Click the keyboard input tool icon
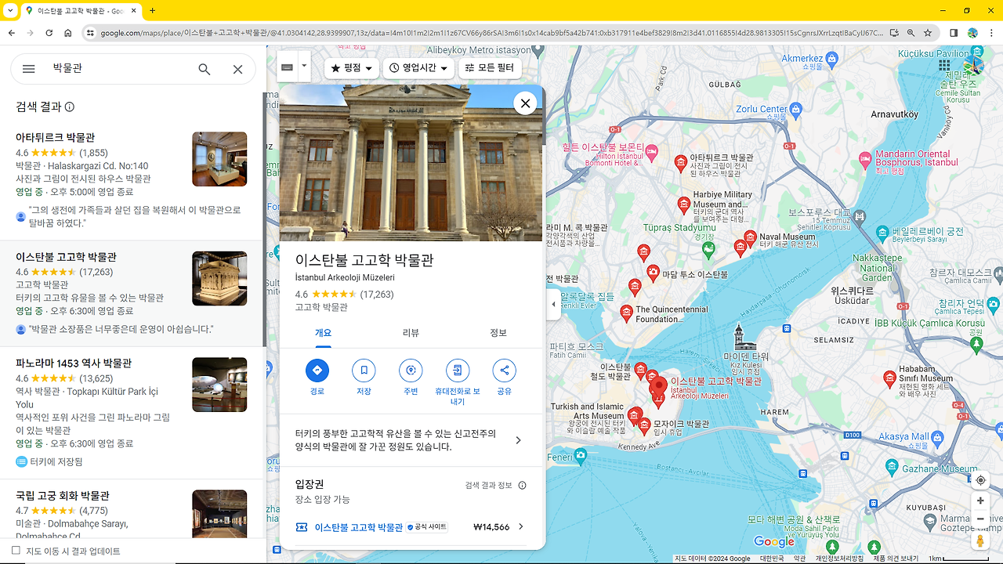Screen dimensions: 1003x564 coord(287,67)
